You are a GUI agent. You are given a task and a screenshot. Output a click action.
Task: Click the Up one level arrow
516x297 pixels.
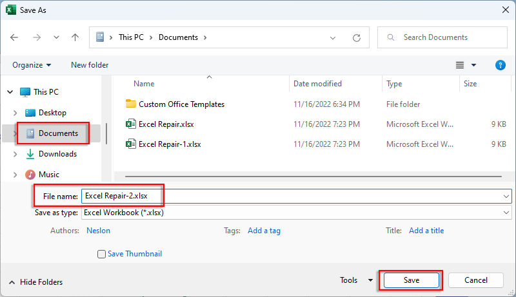75,37
